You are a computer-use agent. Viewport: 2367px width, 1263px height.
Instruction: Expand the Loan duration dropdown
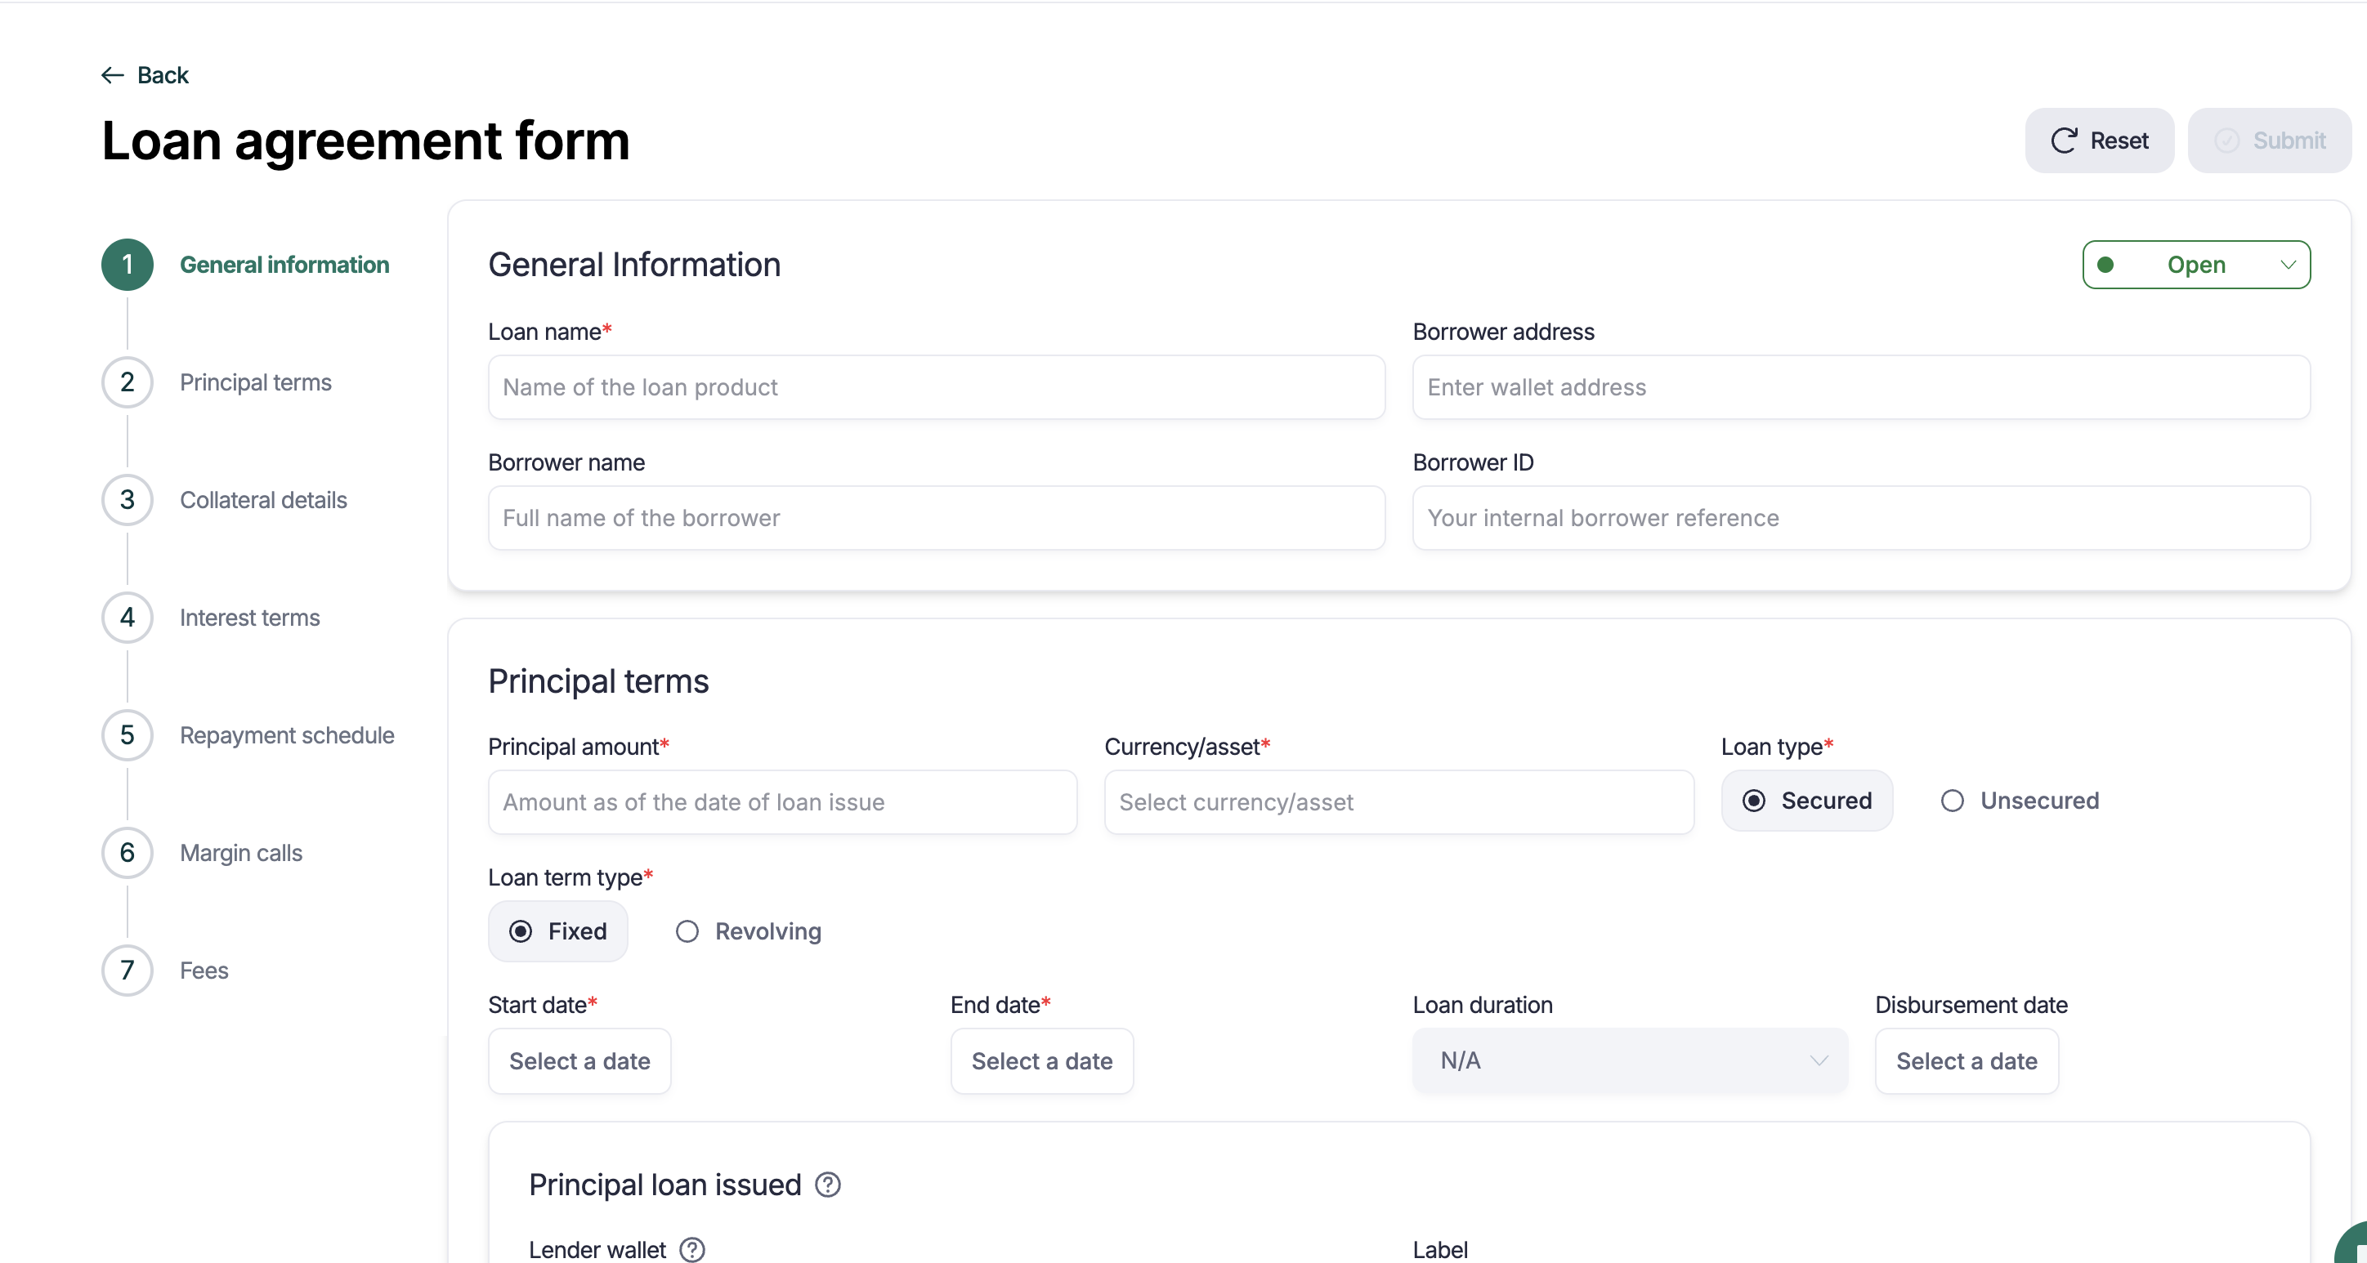[x=1629, y=1061]
